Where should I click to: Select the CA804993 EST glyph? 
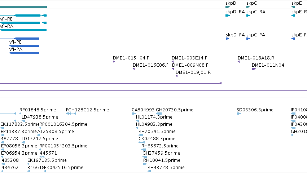(134, 114)
